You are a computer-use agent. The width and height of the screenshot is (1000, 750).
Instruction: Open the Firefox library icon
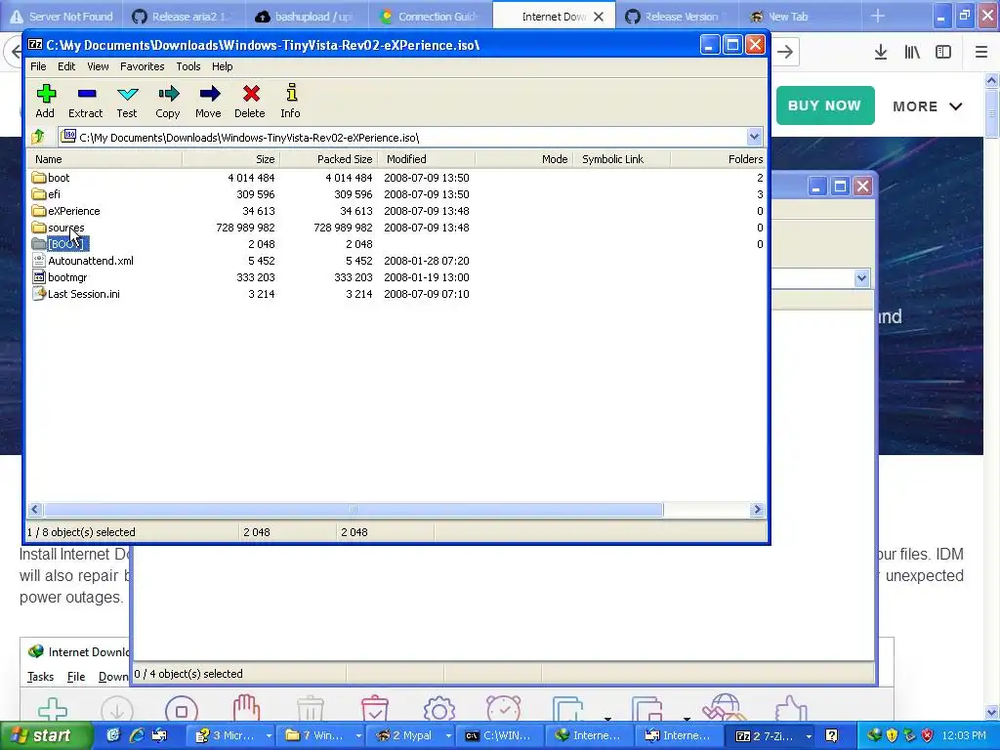(912, 53)
